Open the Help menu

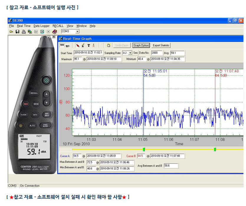click(x=93, y=26)
